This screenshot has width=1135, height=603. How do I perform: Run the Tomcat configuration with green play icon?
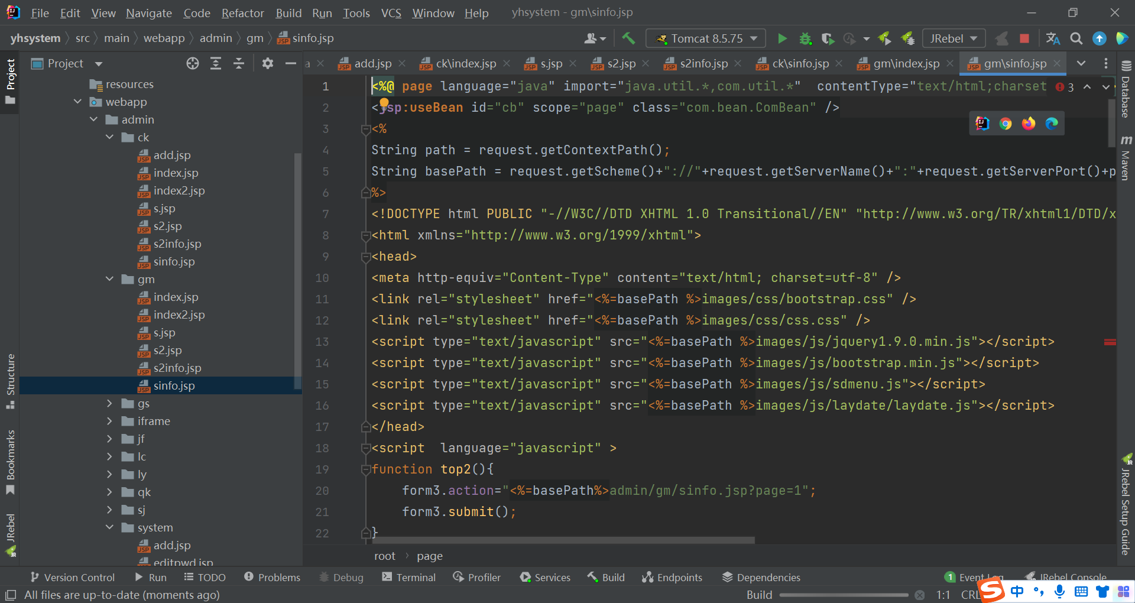[x=782, y=38]
